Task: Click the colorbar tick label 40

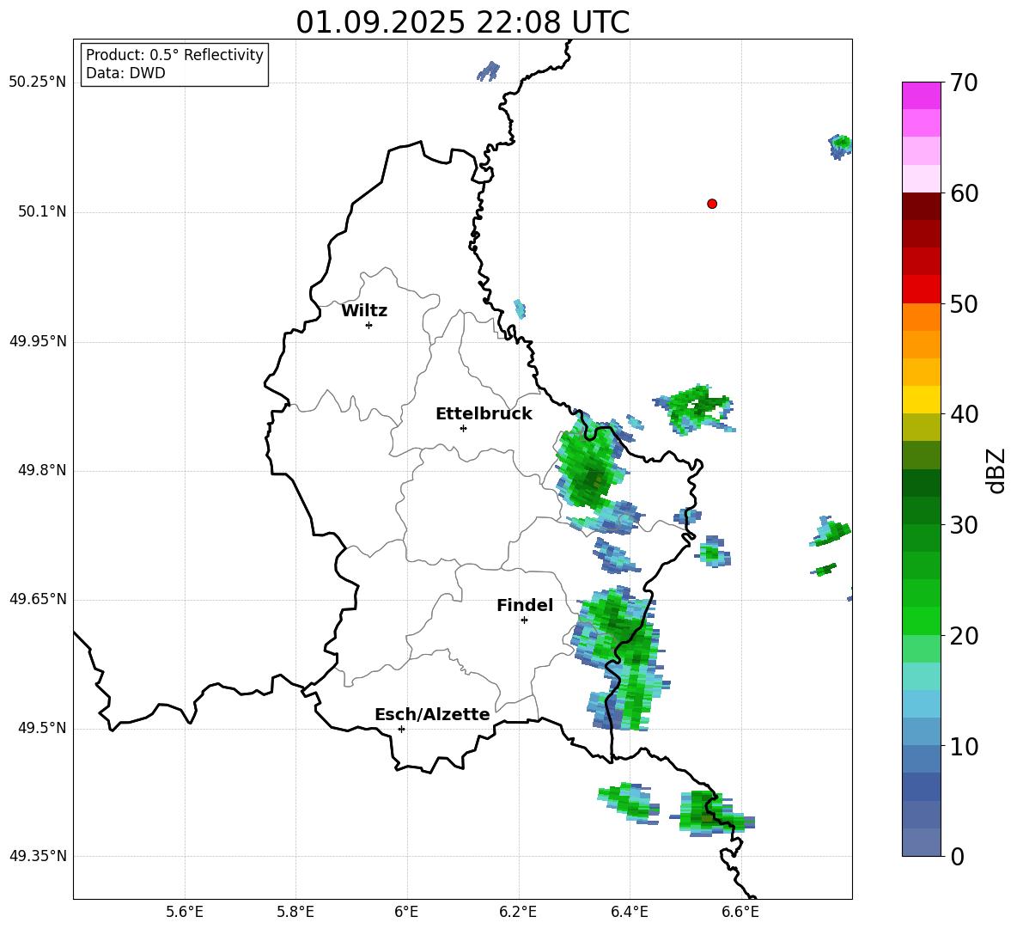Action: point(965,414)
